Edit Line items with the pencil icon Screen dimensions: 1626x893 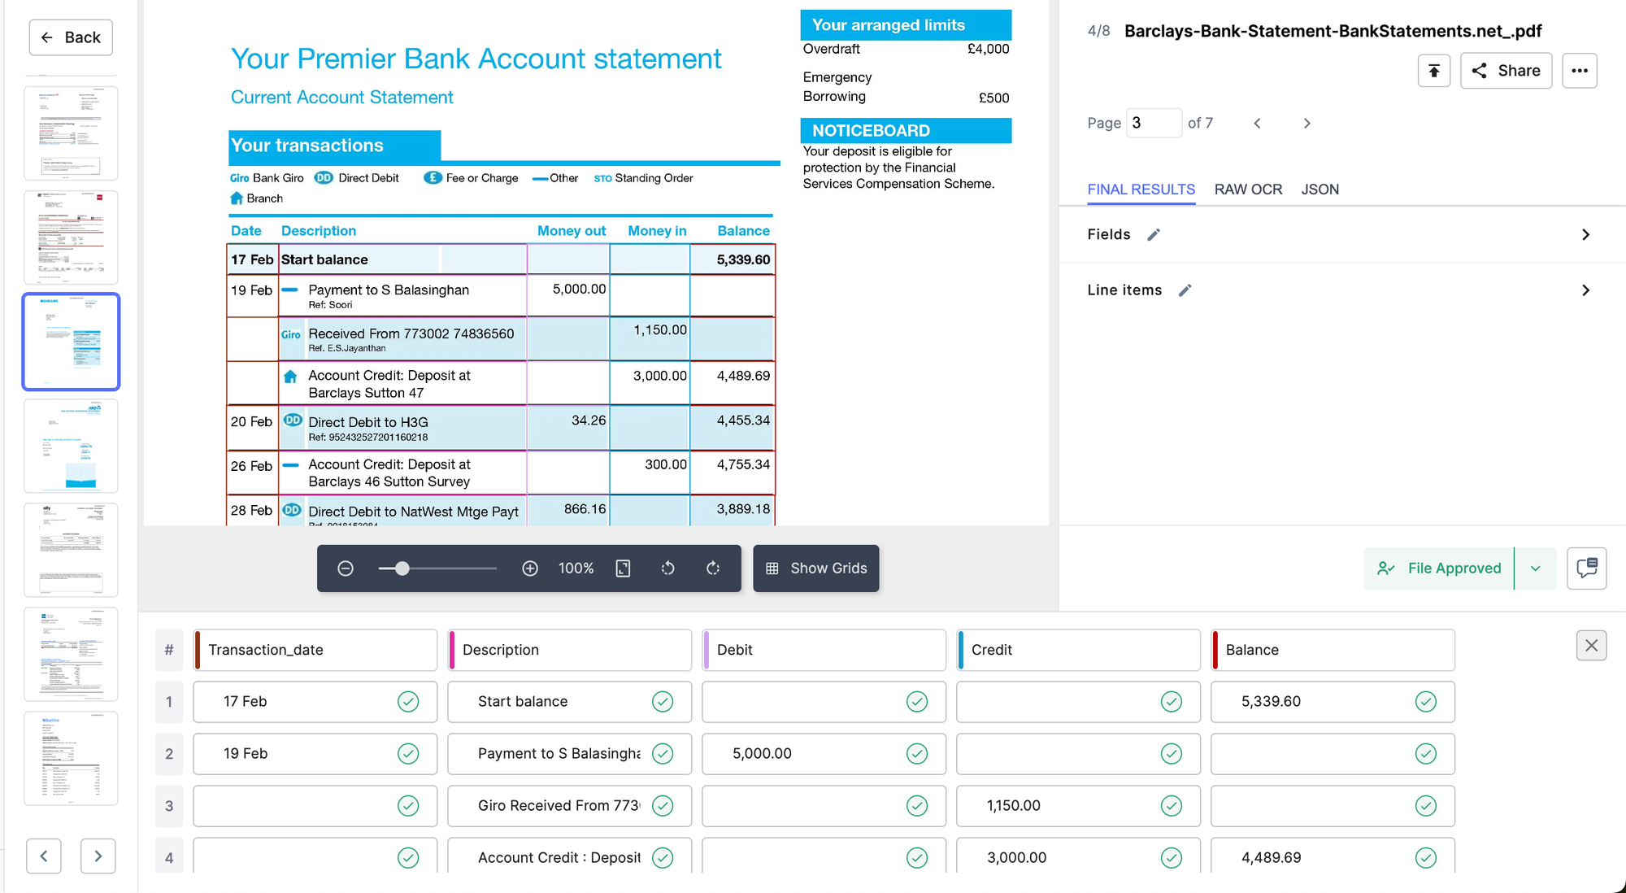1185,290
